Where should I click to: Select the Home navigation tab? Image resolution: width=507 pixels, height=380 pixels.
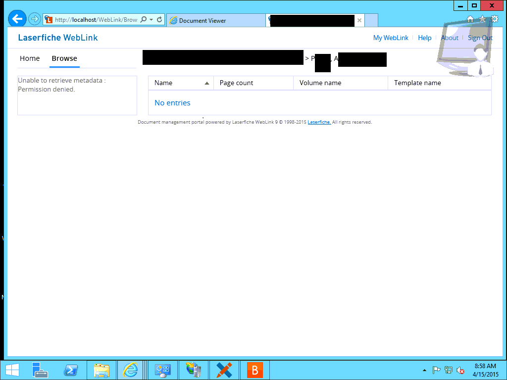(30, 58)
